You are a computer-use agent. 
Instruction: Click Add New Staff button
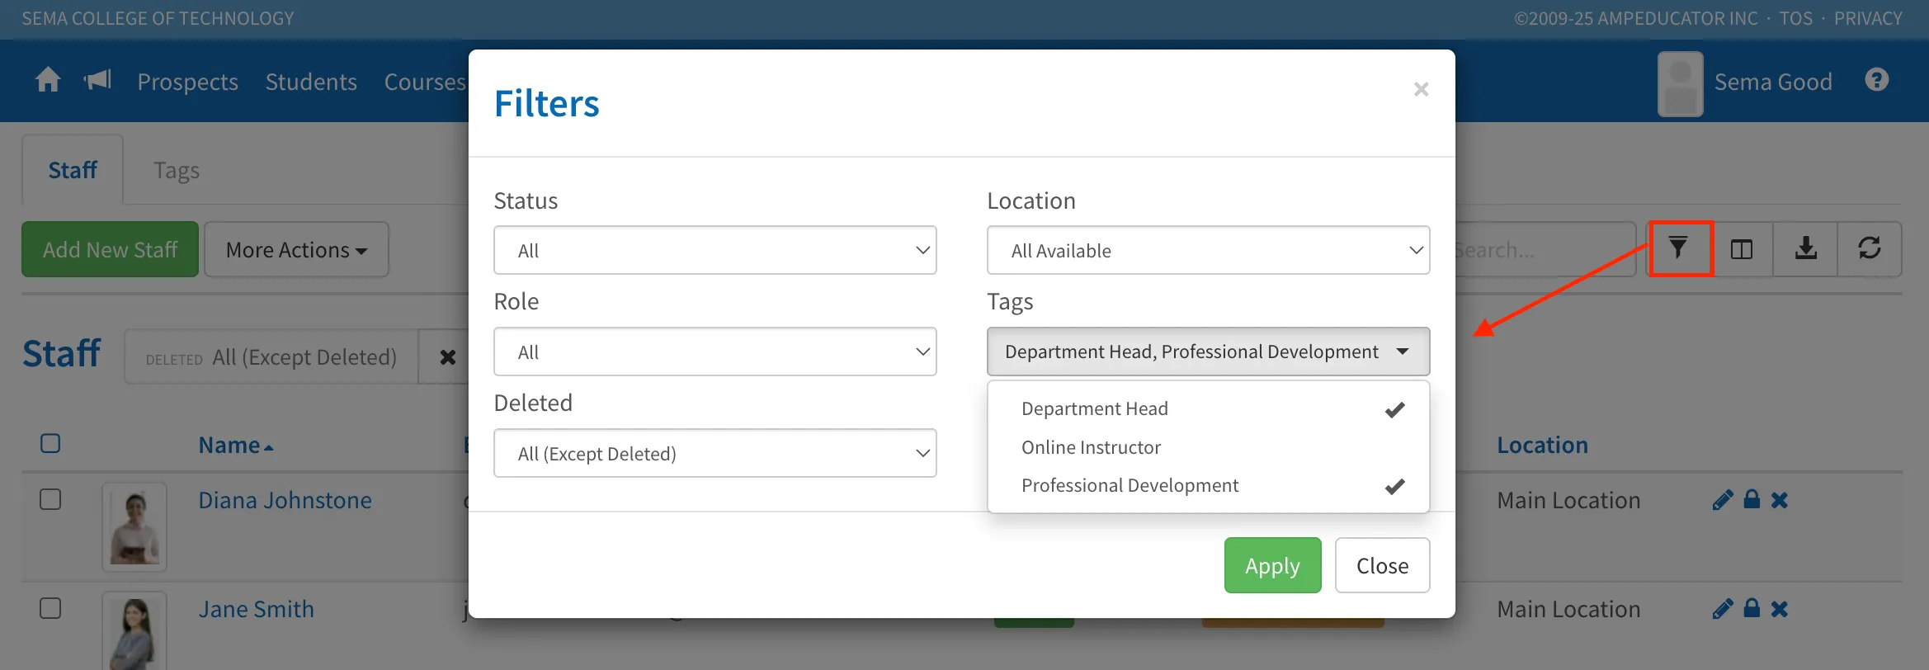click(110, 249)
